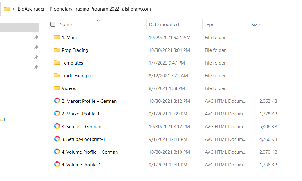
Task: Open the Templates folder
Action: click(x=72, y=63)
